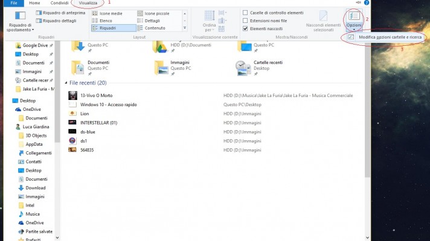Image resolution: width=430 pixels, height=241 pixels.
Task: Select the Visualizza ribbon tab
Action: click(x=88, y=3)
